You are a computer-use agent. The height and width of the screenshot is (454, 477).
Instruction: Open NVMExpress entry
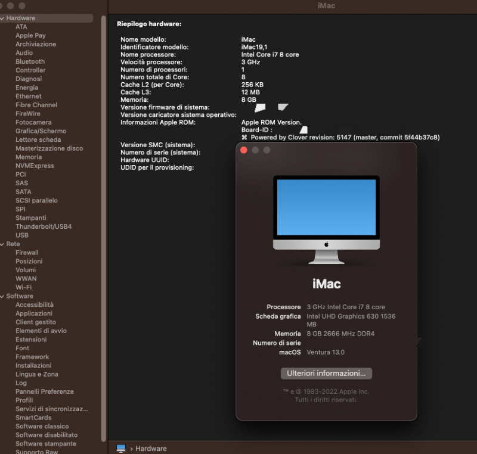(35, 166)
